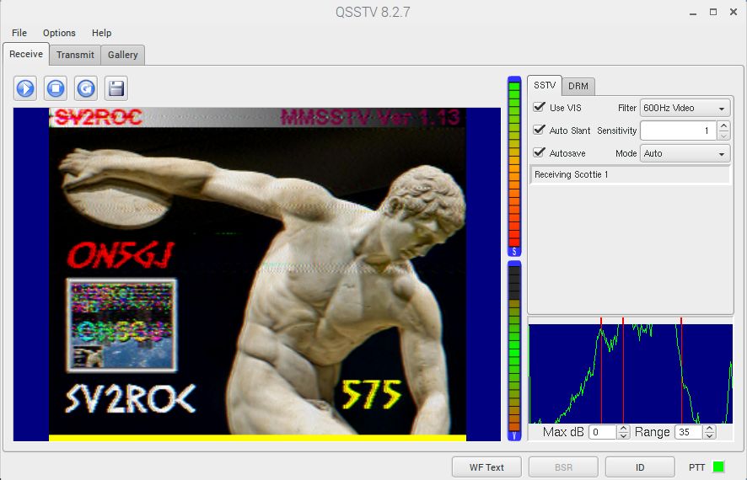Select the DRM mode tab
Screen dimensions: 747x480
click(x=578, y=86)
